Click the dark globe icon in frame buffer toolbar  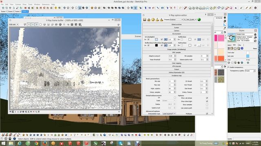click(60, 24)
